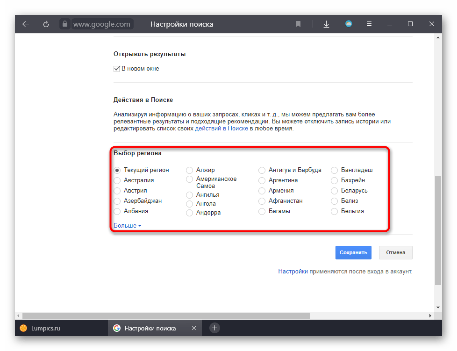Open a new tab with plus icon
The image size is (457, 351).
click(214, 328)
